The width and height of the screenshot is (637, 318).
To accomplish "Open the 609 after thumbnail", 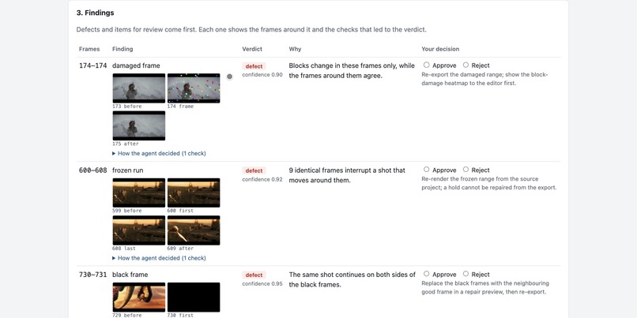I will click(194, 230).
